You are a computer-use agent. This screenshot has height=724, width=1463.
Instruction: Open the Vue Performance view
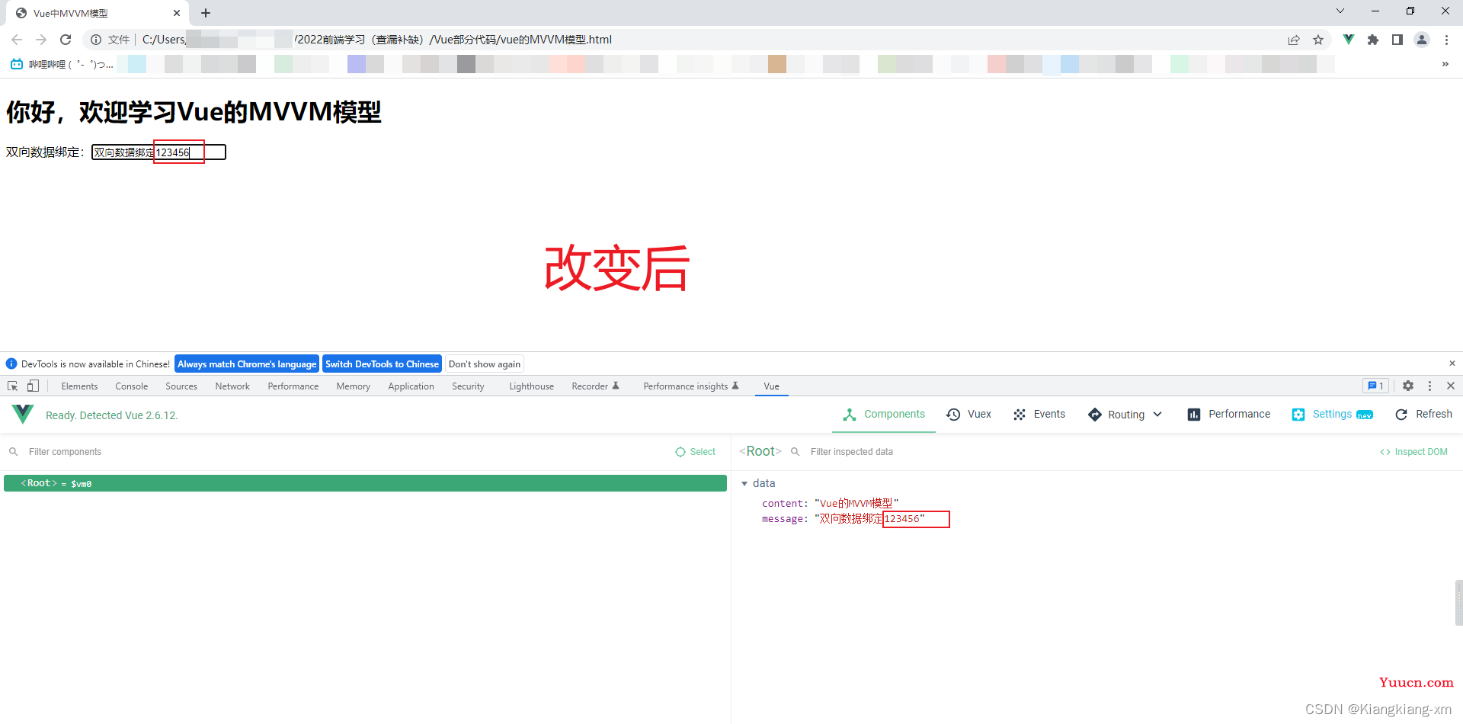coord(1229,415)
